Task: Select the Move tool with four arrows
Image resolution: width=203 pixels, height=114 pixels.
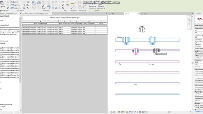Action: 34,7
